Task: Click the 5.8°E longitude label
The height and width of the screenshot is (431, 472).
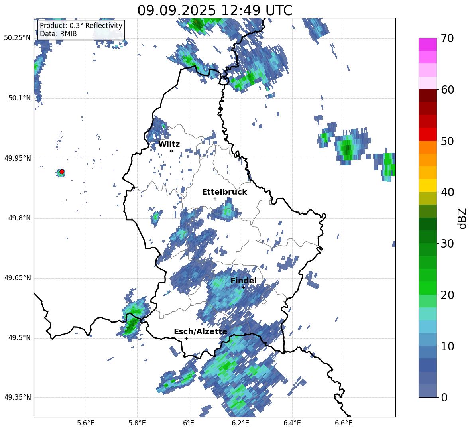Action: pos(137,423)
